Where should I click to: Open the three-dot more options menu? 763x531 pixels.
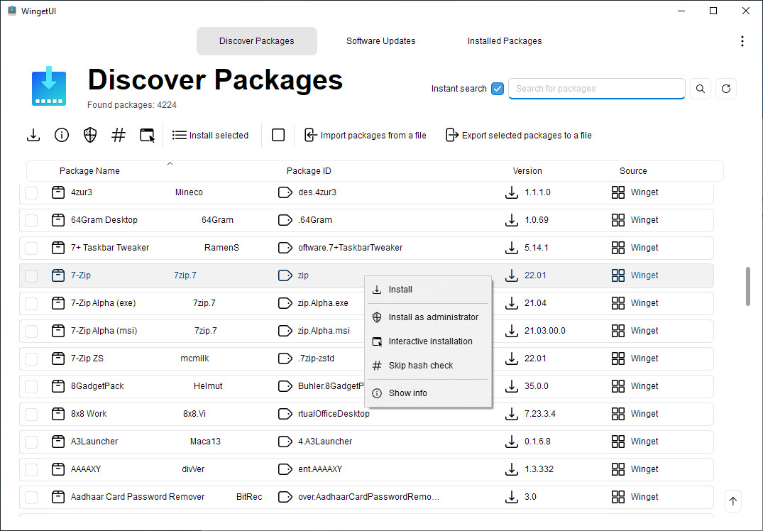tap(742, 41)
